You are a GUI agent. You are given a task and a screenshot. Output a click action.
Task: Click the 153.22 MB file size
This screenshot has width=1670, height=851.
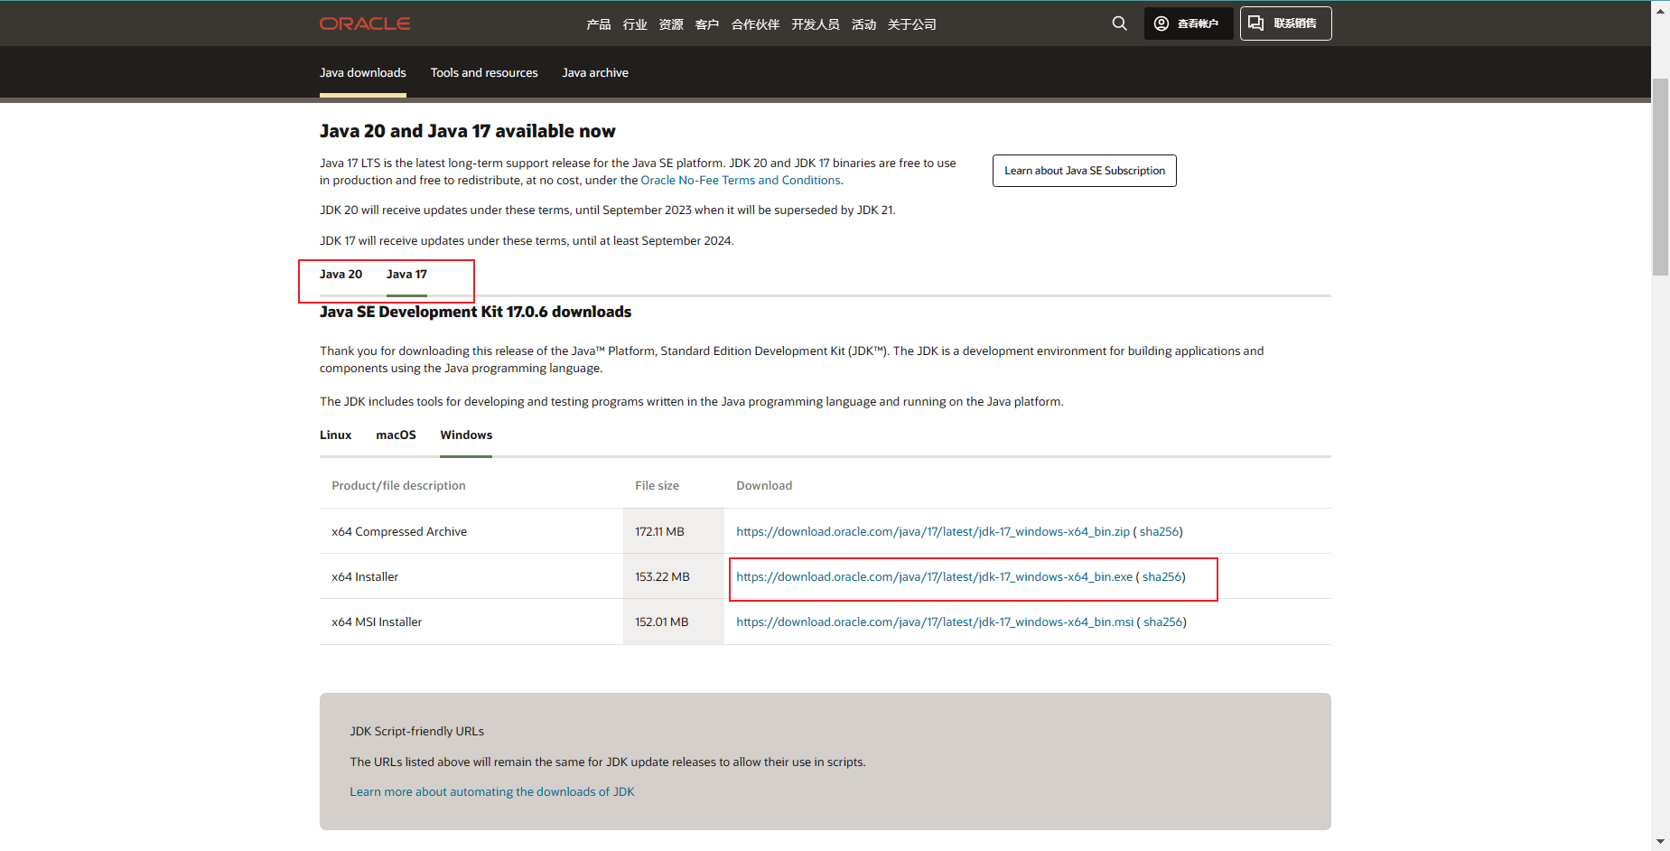(x=662, y=577)
